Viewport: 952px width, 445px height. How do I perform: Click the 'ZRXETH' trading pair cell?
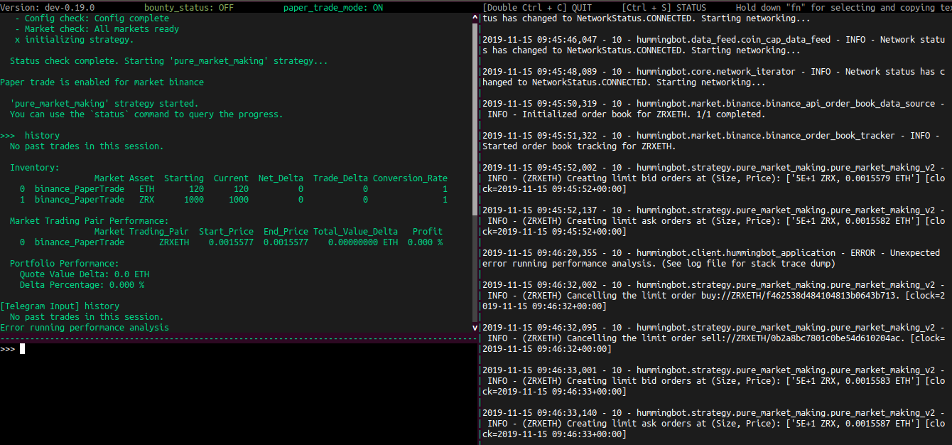(x=174, y=242)
